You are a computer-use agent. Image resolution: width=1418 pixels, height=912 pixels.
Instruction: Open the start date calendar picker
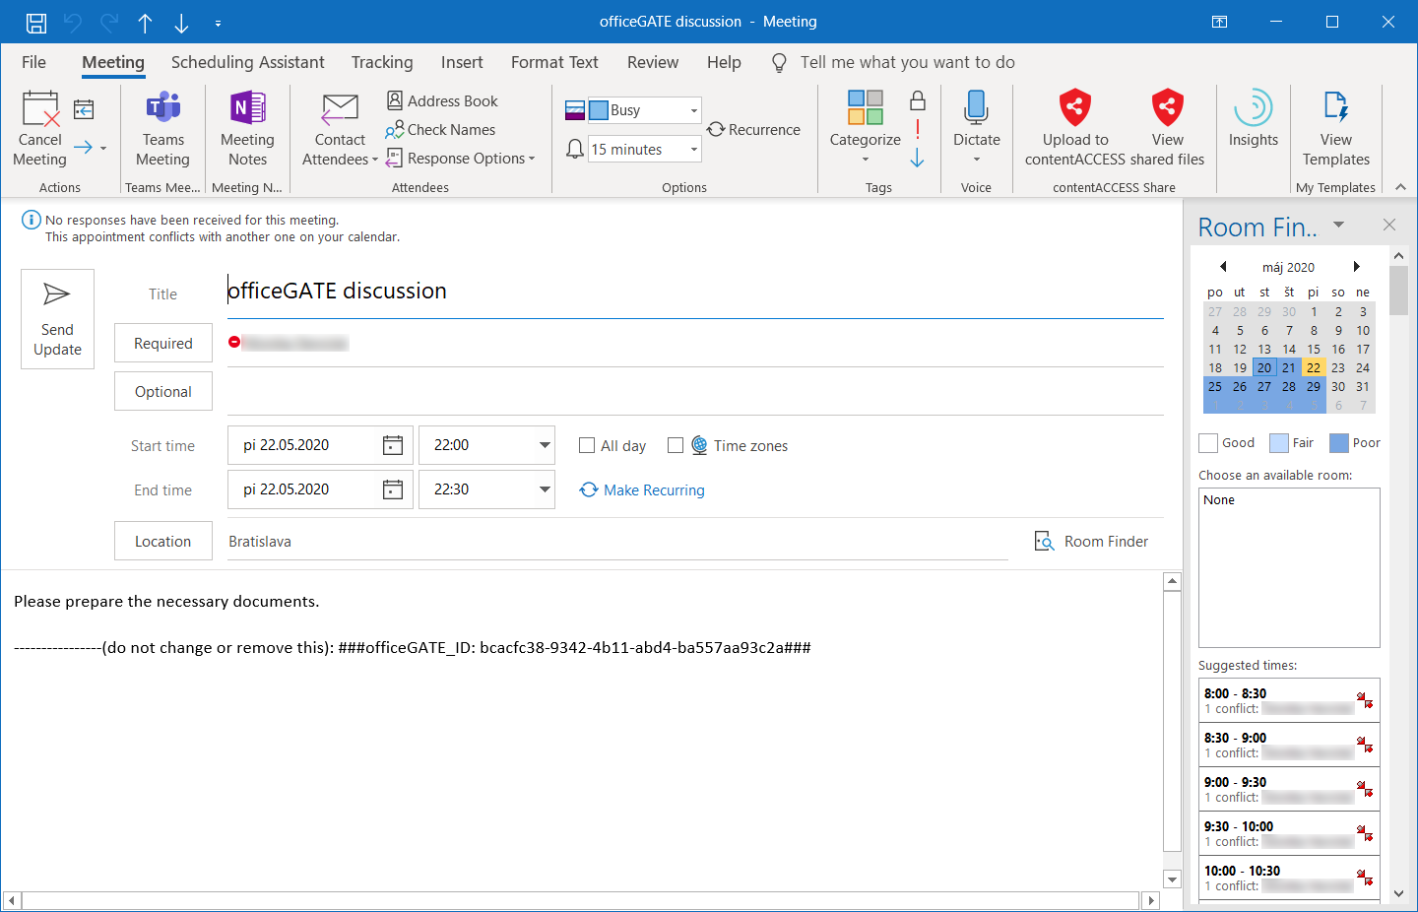click(x=392, y=445)
